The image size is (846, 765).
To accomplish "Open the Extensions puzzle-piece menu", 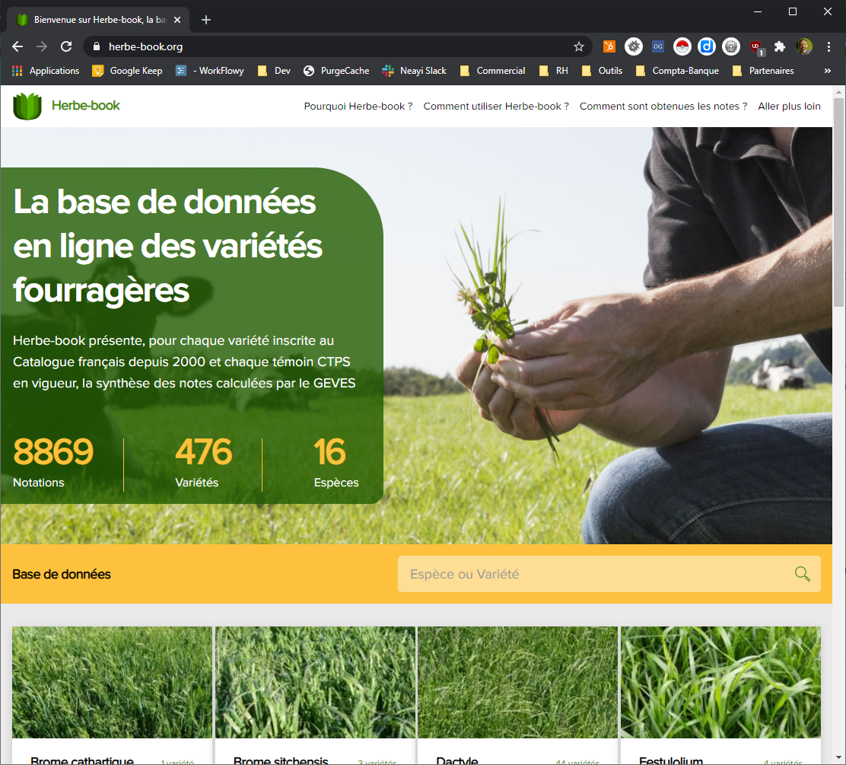I will pos(780,46).
